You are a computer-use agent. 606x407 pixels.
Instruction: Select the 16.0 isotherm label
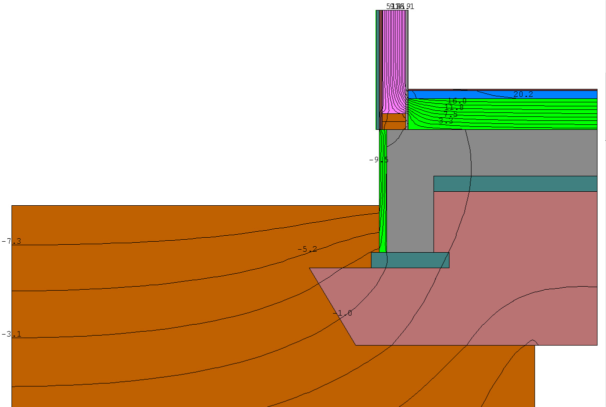point(456,101)
